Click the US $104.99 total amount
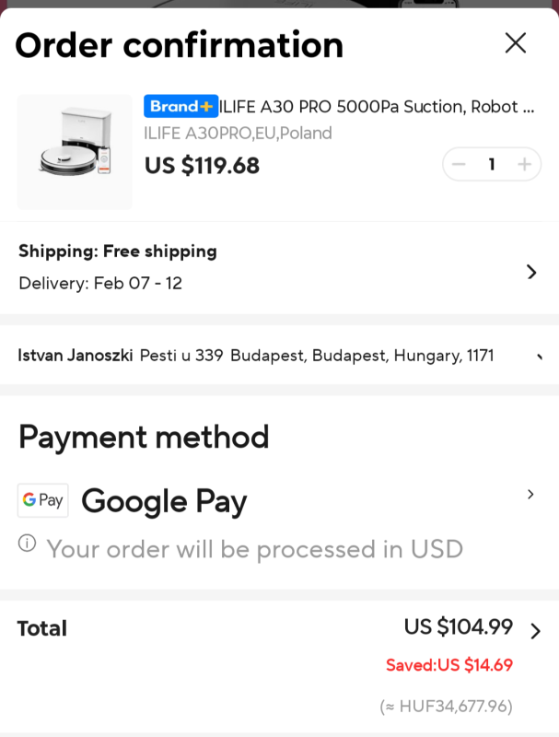The height and width of the screenshot is (737, 559). click(x=458, y=627)
